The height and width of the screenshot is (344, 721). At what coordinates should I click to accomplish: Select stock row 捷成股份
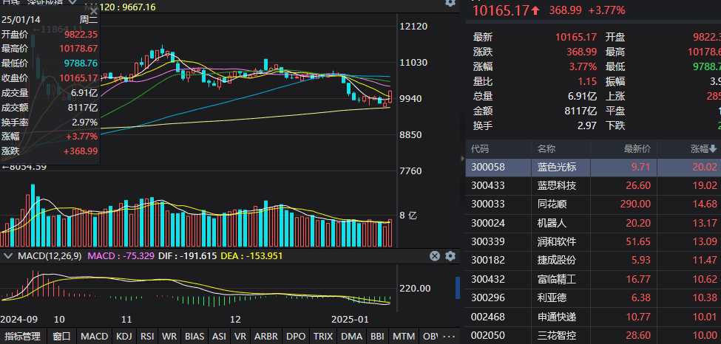593,261
